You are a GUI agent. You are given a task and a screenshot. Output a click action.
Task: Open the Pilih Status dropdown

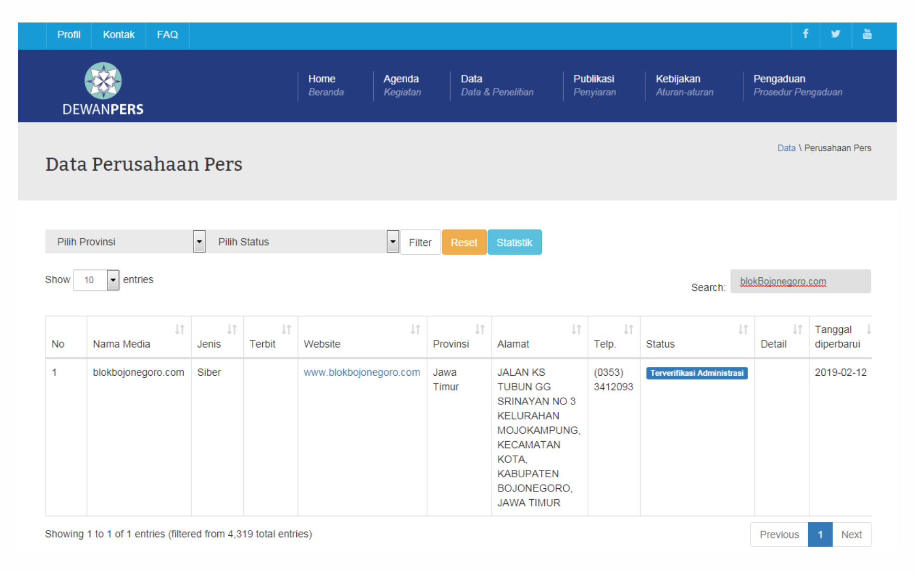click(x=303, y=242)
